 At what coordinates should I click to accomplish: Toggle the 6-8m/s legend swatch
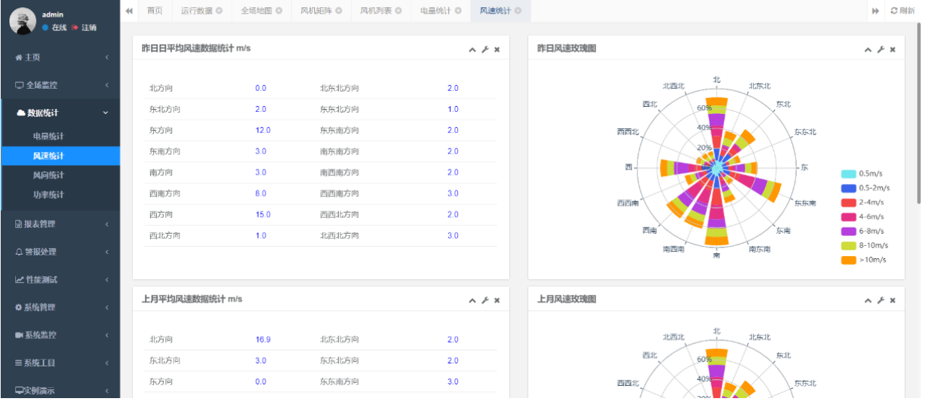click(x=848, y=232)
